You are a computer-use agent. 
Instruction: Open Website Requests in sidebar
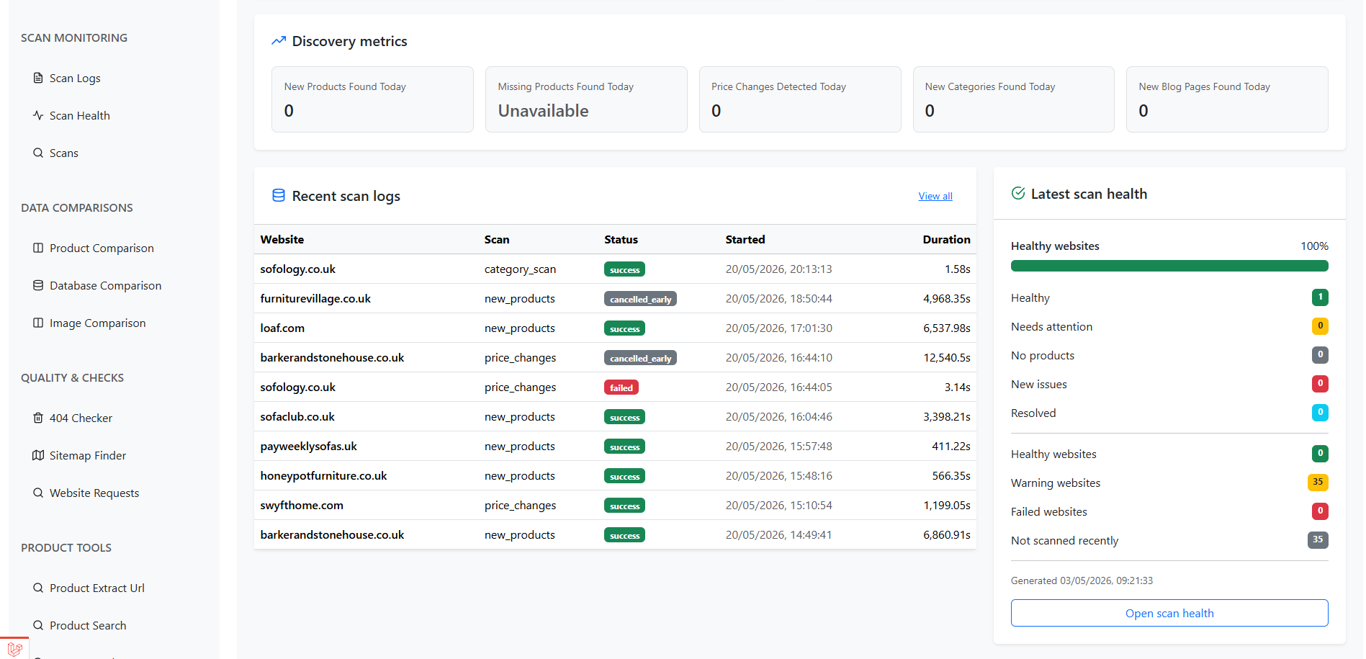[94, 493]
